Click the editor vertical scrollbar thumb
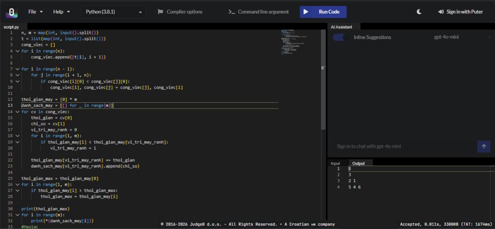Viewport: 495px width, 229px height. pyautogui.click(x=323, y=80)
